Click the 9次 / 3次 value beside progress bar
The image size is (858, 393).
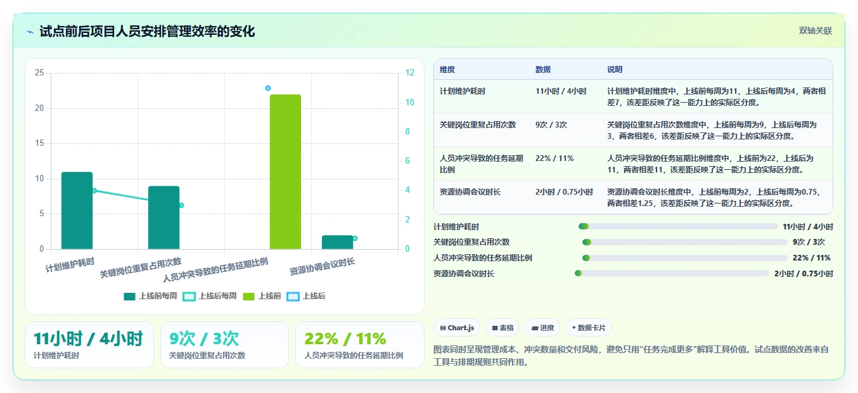(809, 242)
